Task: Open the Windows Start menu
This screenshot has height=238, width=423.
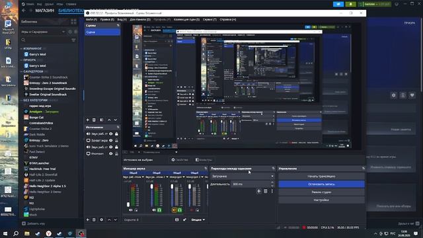Action: [5, 233]
